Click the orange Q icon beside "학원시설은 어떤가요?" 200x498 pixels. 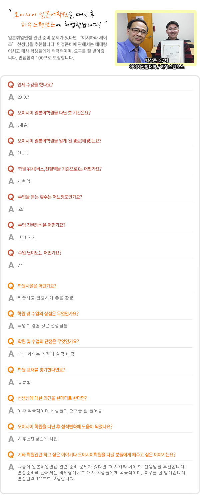(11, 286)
